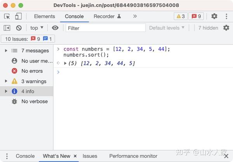Click the eye live expression icon
The height and width of the screenshot is (162, 233).
(55, 28)
